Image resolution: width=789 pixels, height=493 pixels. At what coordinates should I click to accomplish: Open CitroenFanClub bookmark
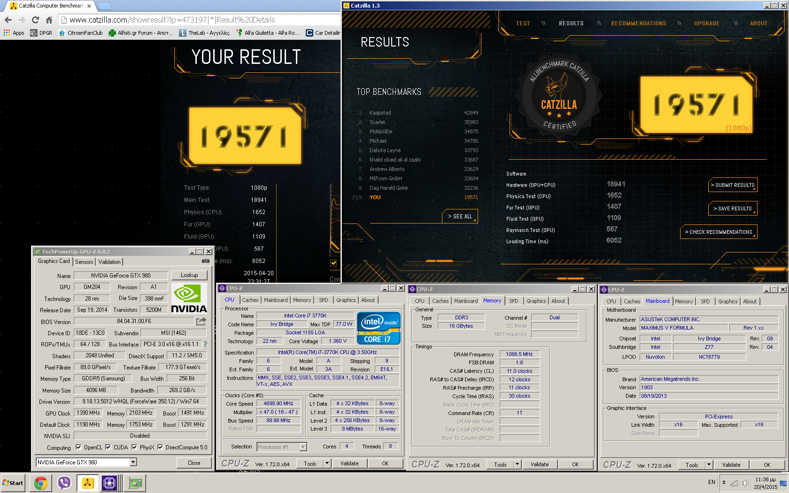[x=80, y=33]
